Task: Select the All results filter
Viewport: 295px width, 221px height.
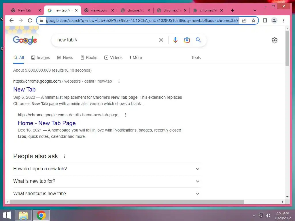Action: coord(19,58)
